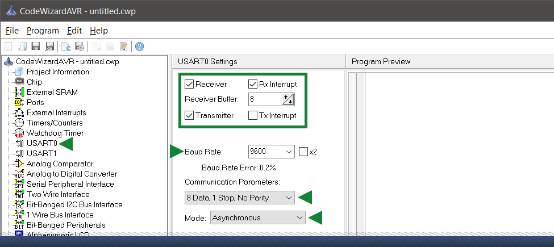Click the Open project toolbar icon
The width and height of the screenshot is (554, 247).
pos(23,47)
